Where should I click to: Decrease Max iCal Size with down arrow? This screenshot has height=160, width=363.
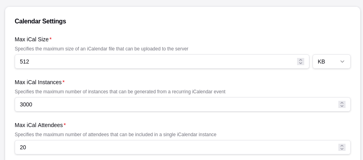click(x=301, y=63)
